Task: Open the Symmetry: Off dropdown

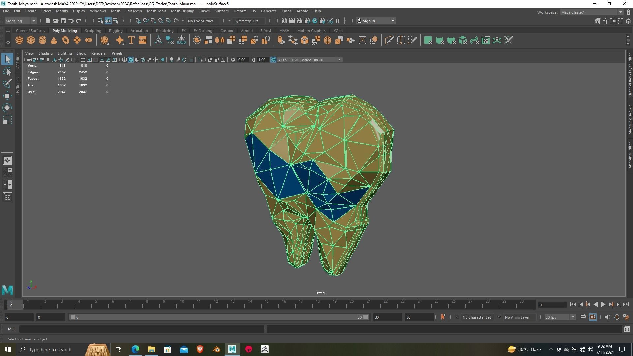Action: point(249,21)
